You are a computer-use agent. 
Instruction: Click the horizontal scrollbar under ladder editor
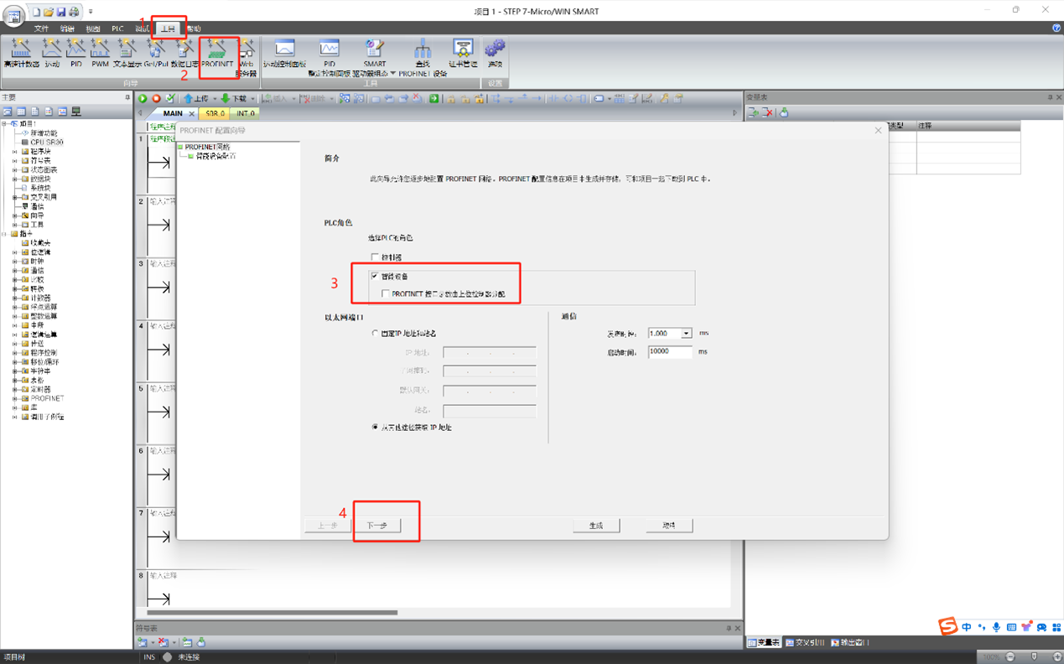(272, 612)
